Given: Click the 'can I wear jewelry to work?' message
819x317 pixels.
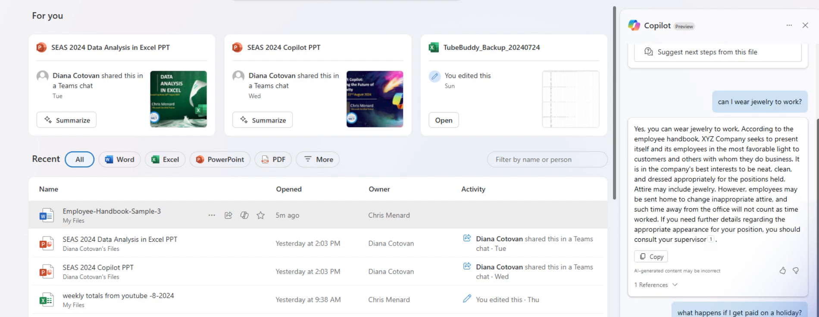Looking at the screenshot, I should (x=760, y=102).
